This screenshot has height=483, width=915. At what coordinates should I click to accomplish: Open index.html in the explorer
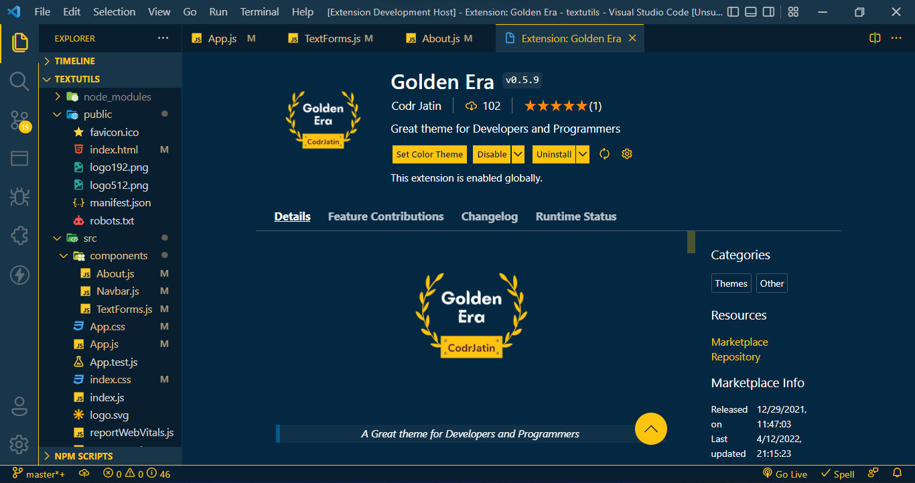(x=111, y=149)
